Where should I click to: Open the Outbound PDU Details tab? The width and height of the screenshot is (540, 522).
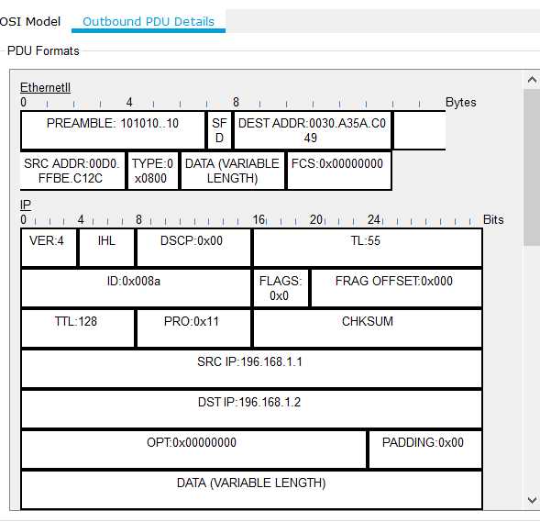click(x=149, y=21)
